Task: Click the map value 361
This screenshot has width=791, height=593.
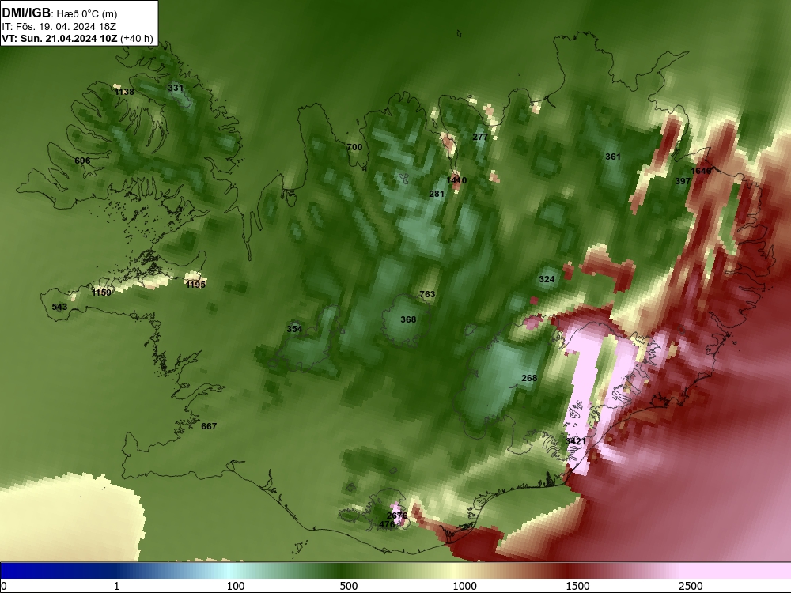Action: coord(613,157)
